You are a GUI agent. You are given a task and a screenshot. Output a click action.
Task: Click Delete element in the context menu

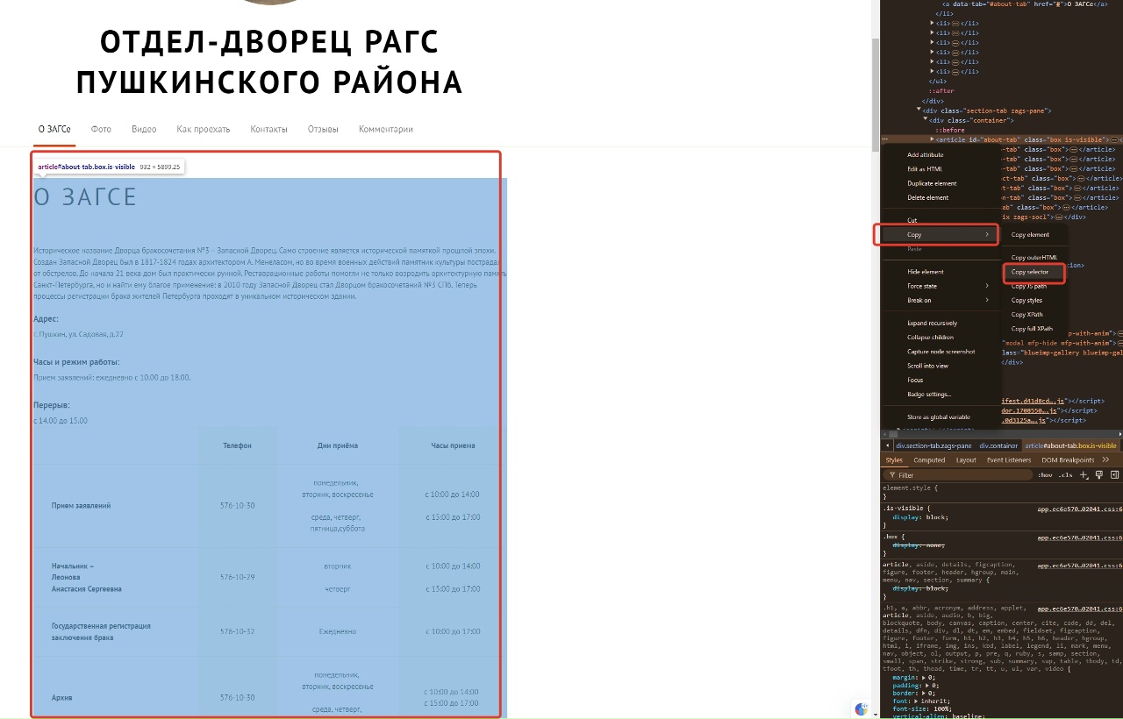[x=927, y=197]
